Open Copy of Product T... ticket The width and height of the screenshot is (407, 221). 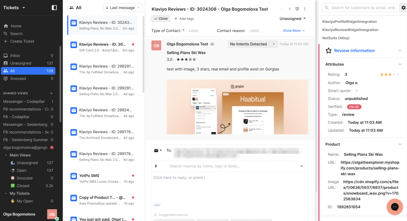(x=103, y=200)
